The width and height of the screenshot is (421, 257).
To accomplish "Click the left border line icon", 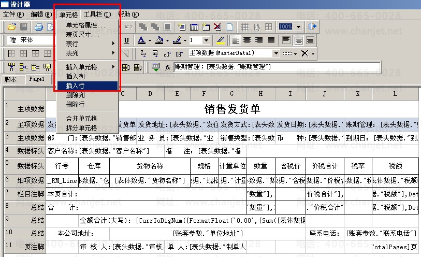I will coord(11,54).
